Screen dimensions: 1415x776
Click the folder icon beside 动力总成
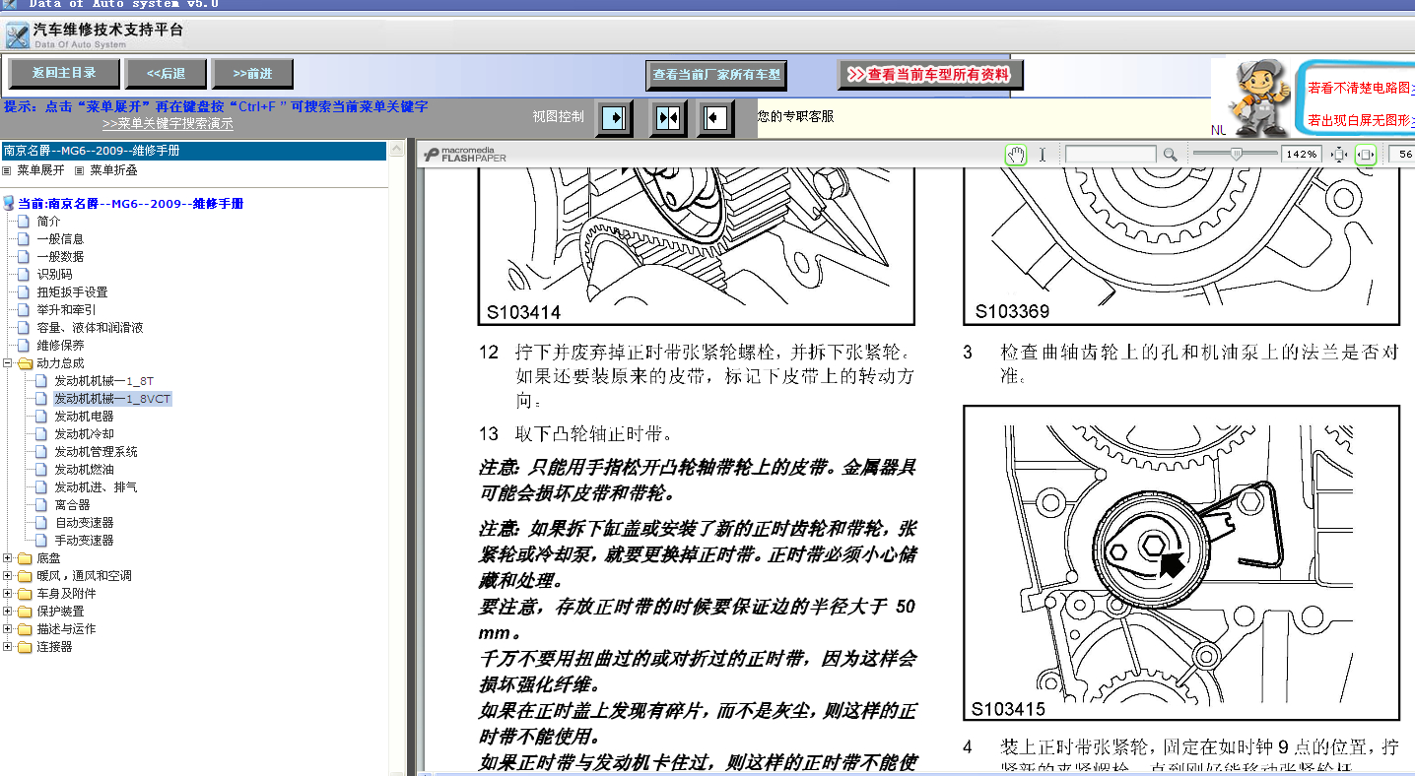[x=26, y=363]
